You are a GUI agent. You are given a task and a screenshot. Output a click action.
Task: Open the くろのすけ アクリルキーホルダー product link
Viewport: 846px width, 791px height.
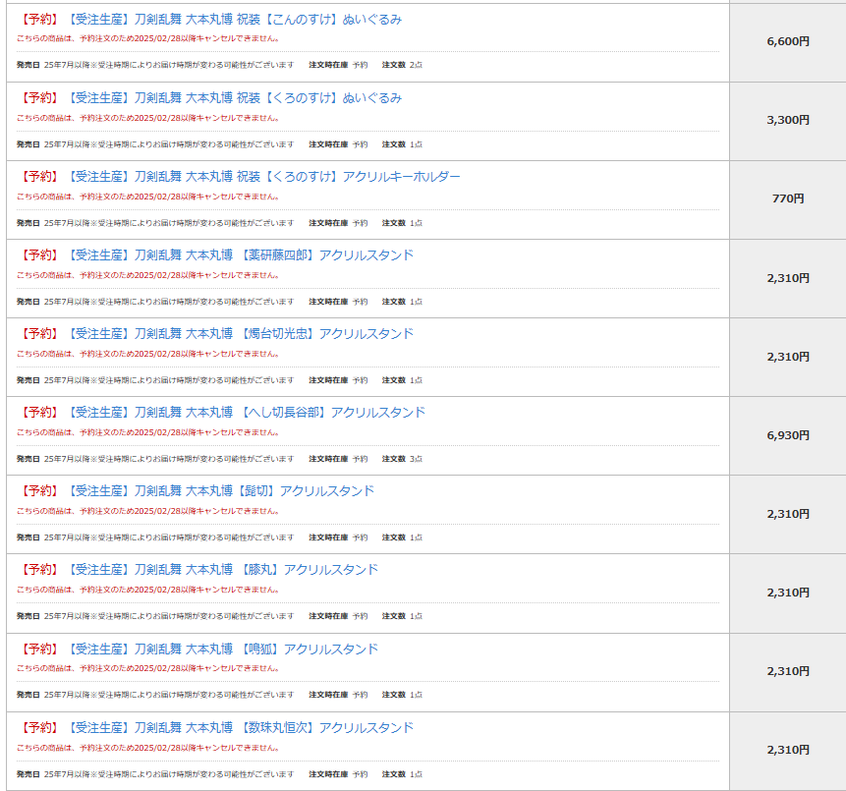click(264, 177)
